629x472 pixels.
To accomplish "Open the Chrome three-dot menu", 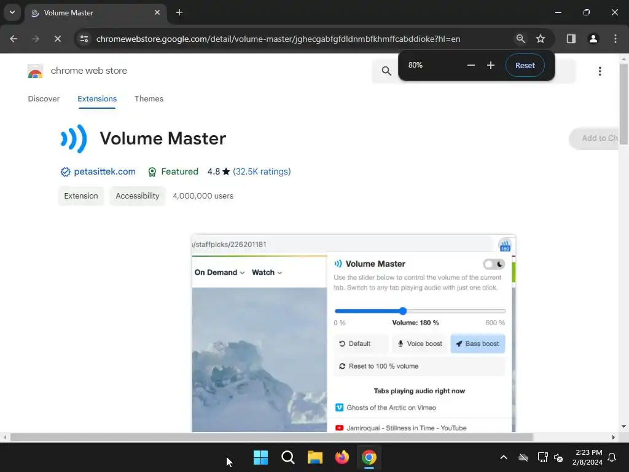I will (x=615, y=39).
